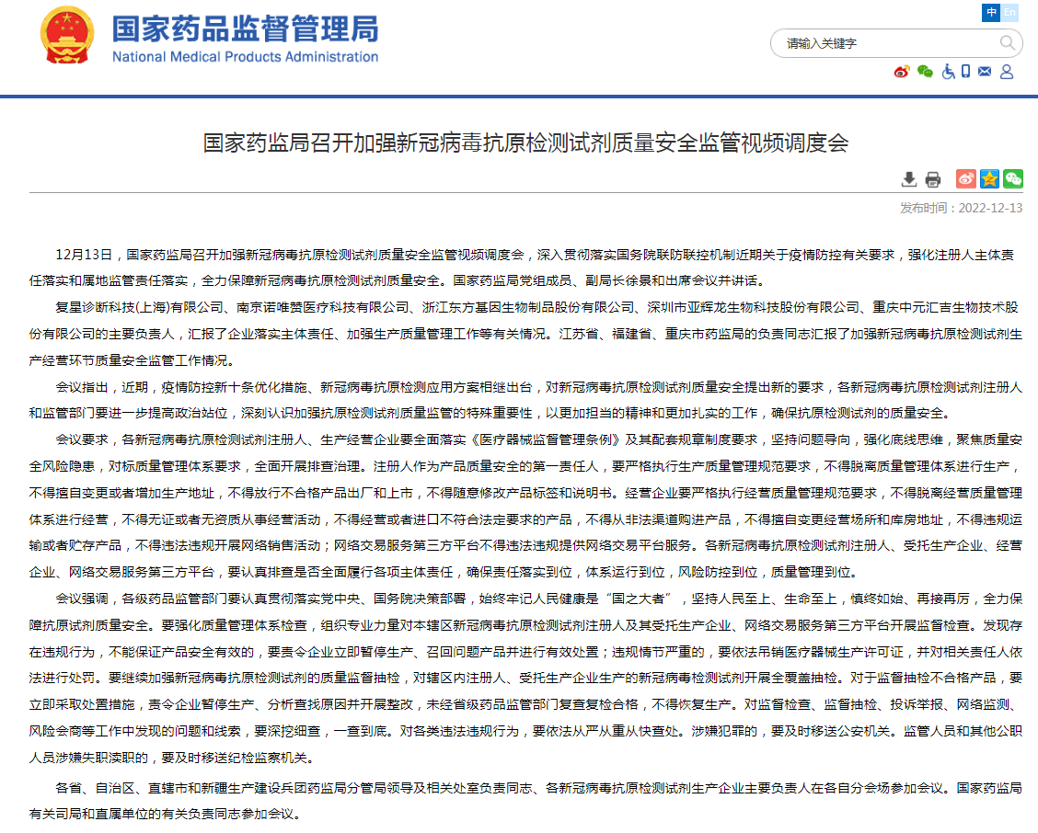The height and width of the screenshot is (833, 1038).
Task: Share to QQ Zone star button
Action: coord(989,178)
